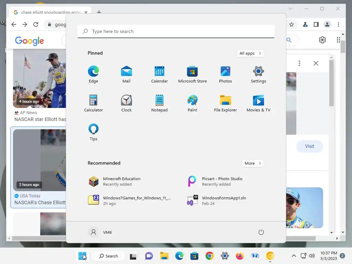The width and height of the screenshot is (352, 264).
Task: Launch the Mail app
Action: [x=126, y=75]
